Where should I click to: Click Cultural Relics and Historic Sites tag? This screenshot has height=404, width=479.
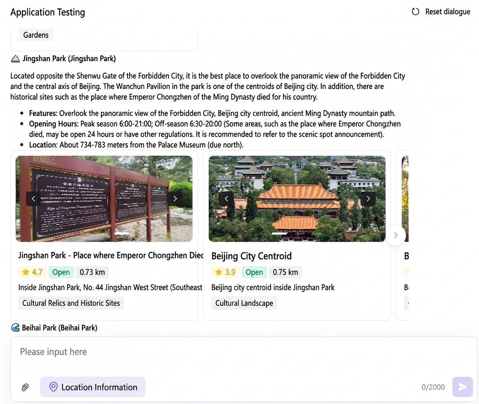click(71, 303)
